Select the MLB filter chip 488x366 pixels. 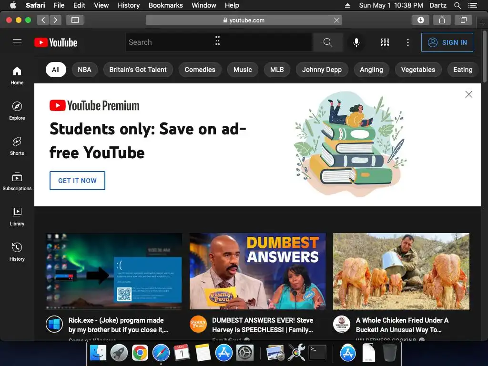click(x=277, y=70)
